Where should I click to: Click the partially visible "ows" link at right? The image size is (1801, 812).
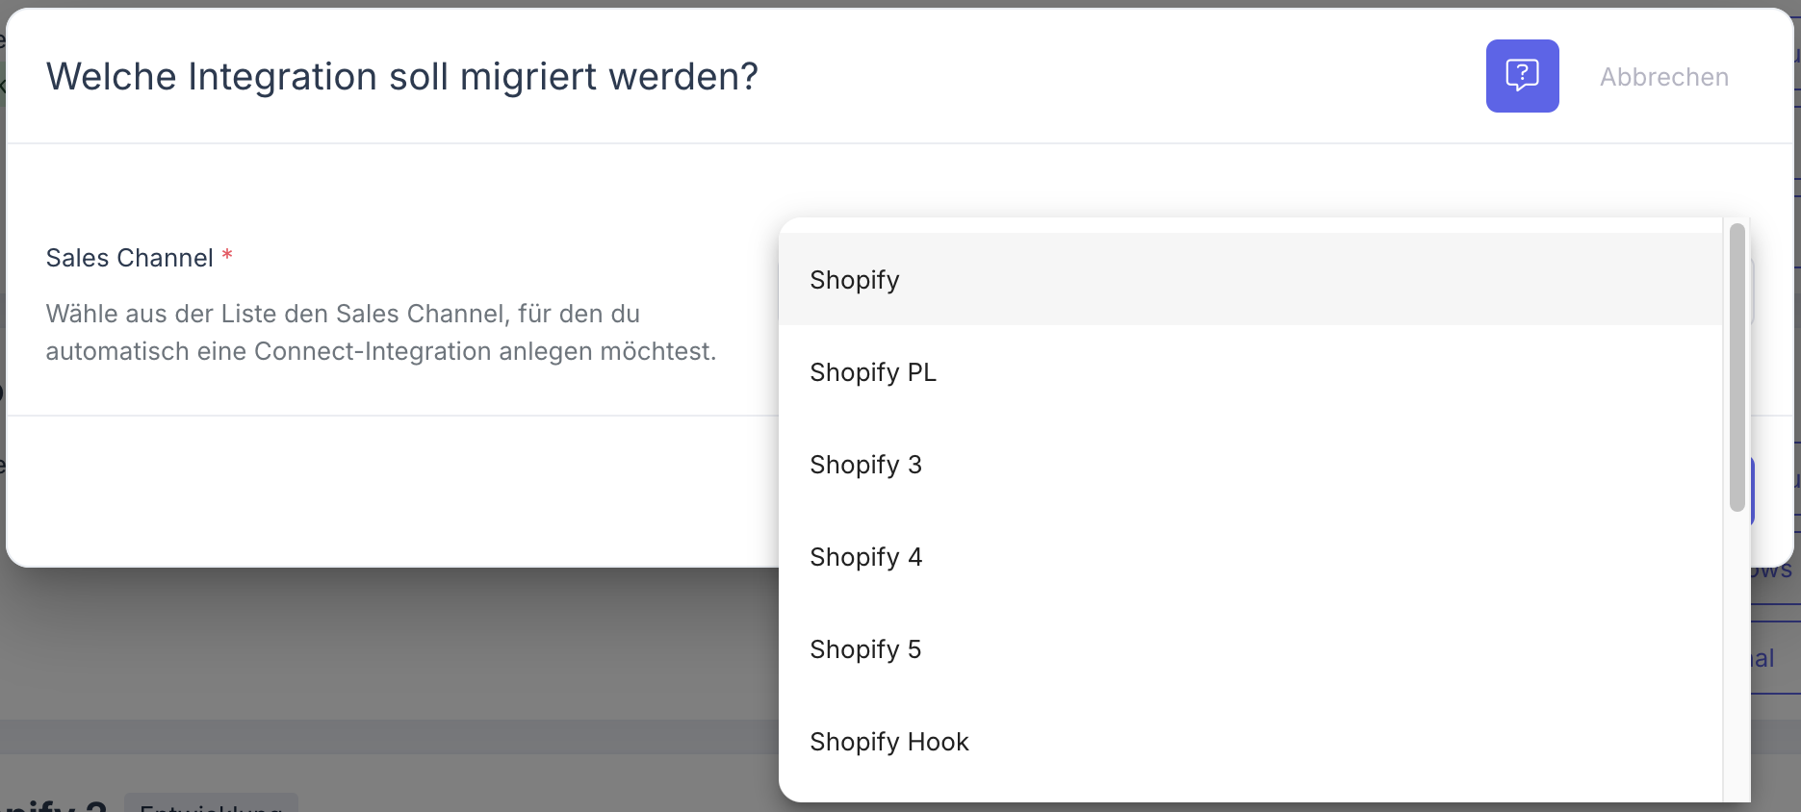1772,571
